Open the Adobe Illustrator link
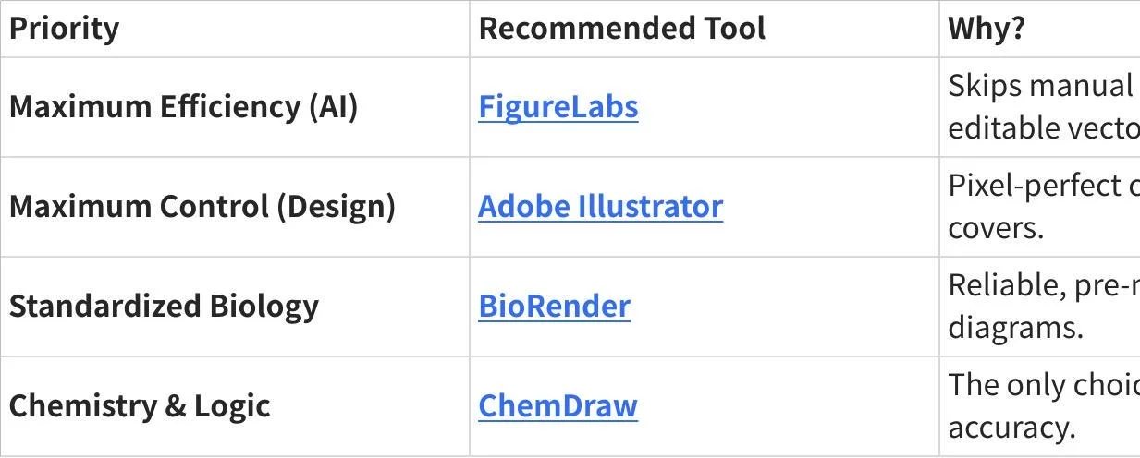Image resolution: width=1140 pixels, height=458 pixels. coord(600,206)
